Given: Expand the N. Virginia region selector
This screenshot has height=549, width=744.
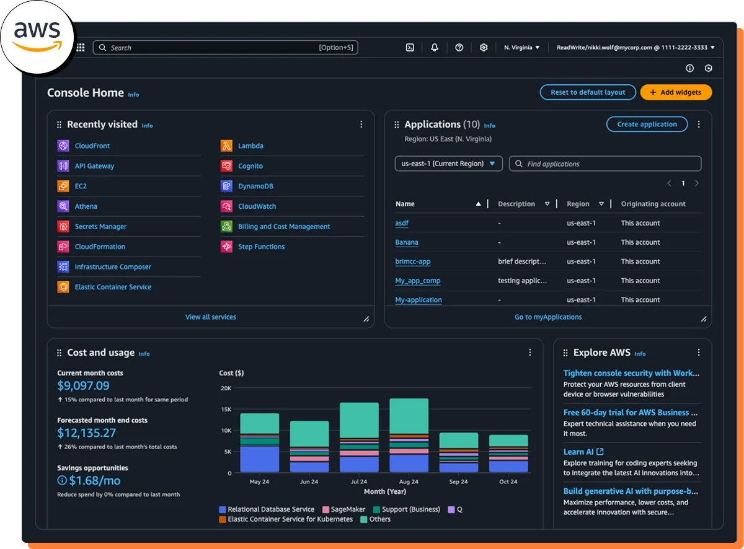Looking at the screenshot, I should tap(521, 48).
